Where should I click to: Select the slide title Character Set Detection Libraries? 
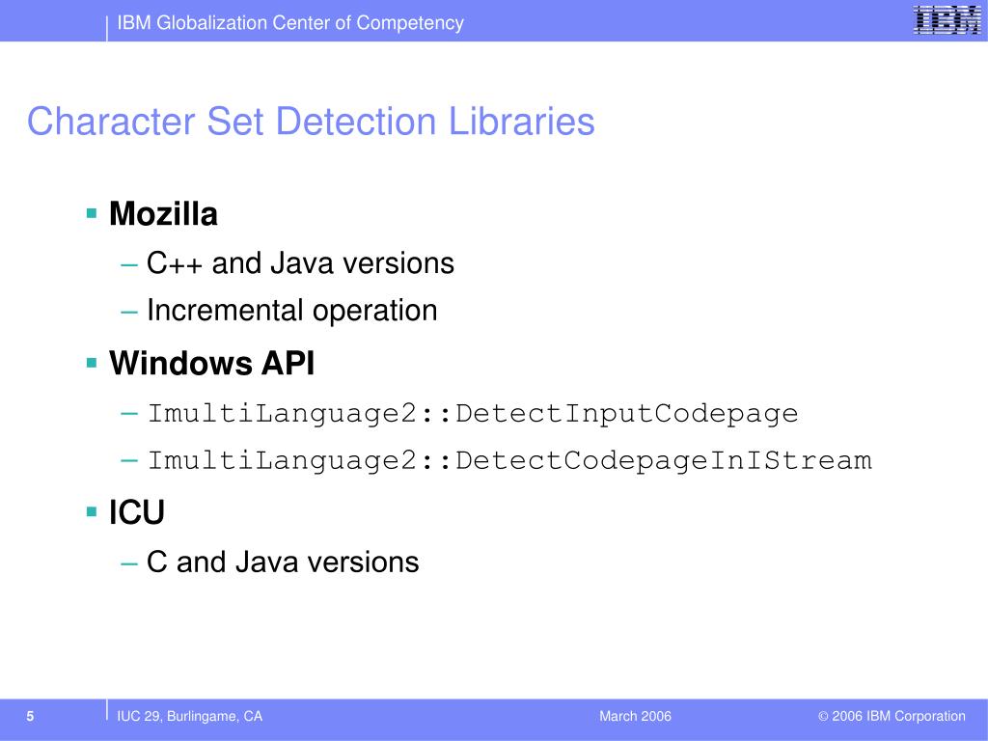coord(311,121)
